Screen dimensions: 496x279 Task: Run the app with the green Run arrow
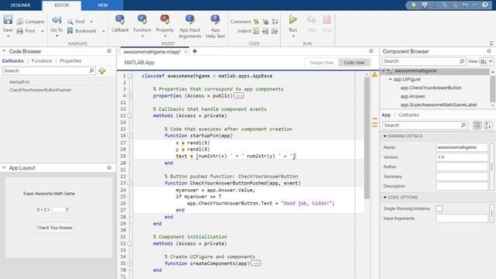293,19
